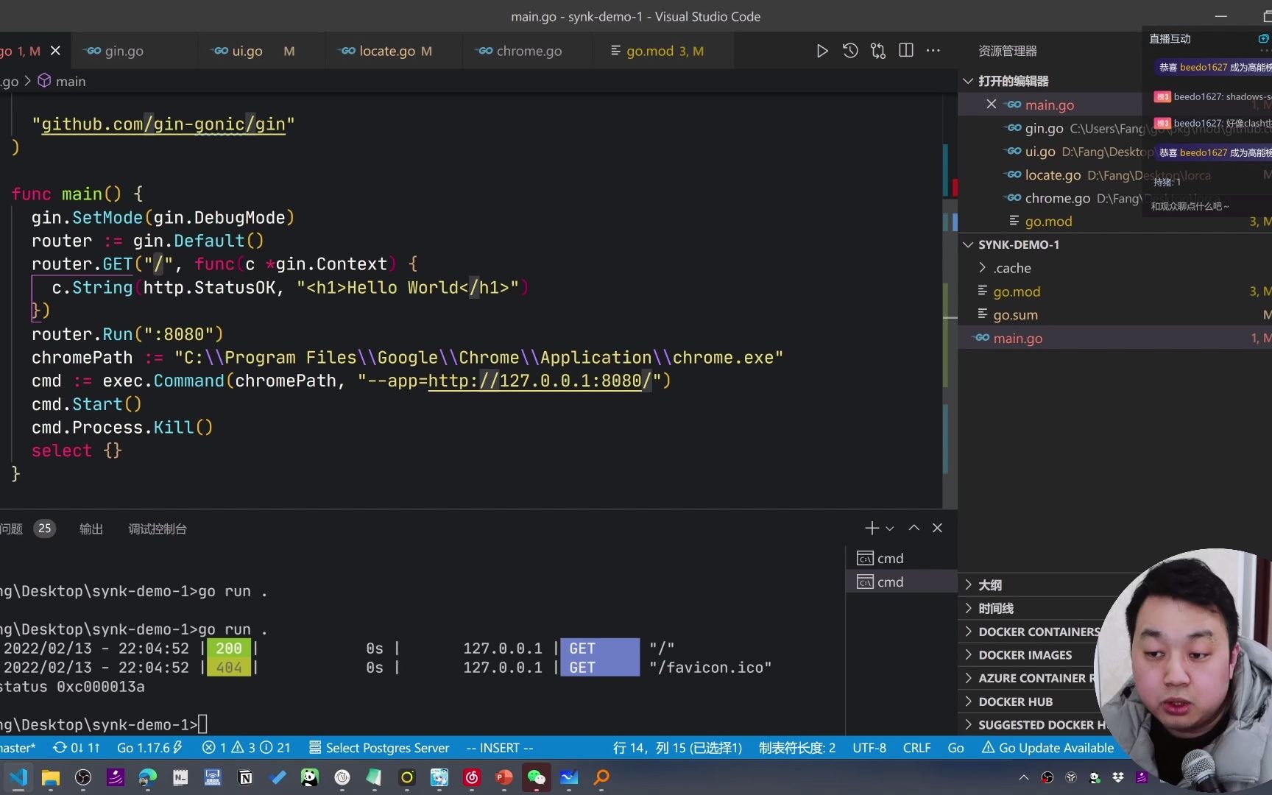Click Select Postgres Server in status bar

point(379,748)
